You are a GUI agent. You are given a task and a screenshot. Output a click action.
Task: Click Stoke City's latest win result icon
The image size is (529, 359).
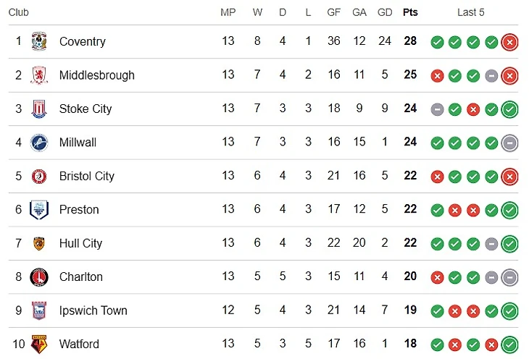point(509,109)
